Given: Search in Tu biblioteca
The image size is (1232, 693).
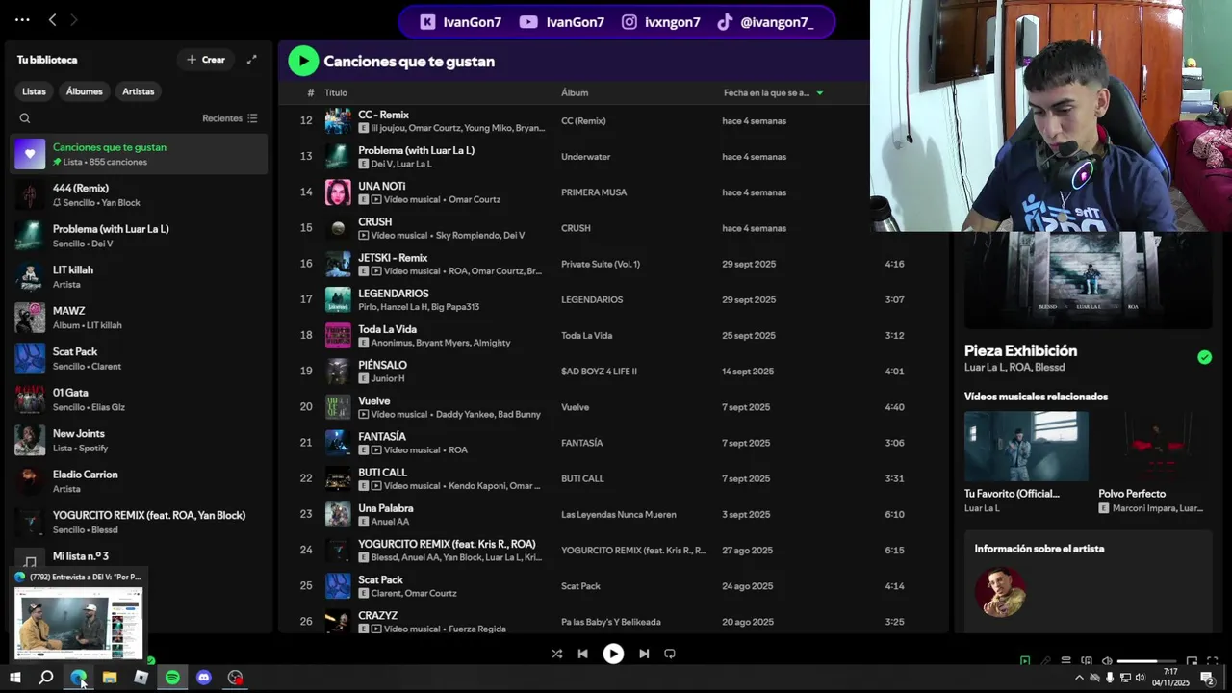Looking at the screenshot, I should (25, 118).
